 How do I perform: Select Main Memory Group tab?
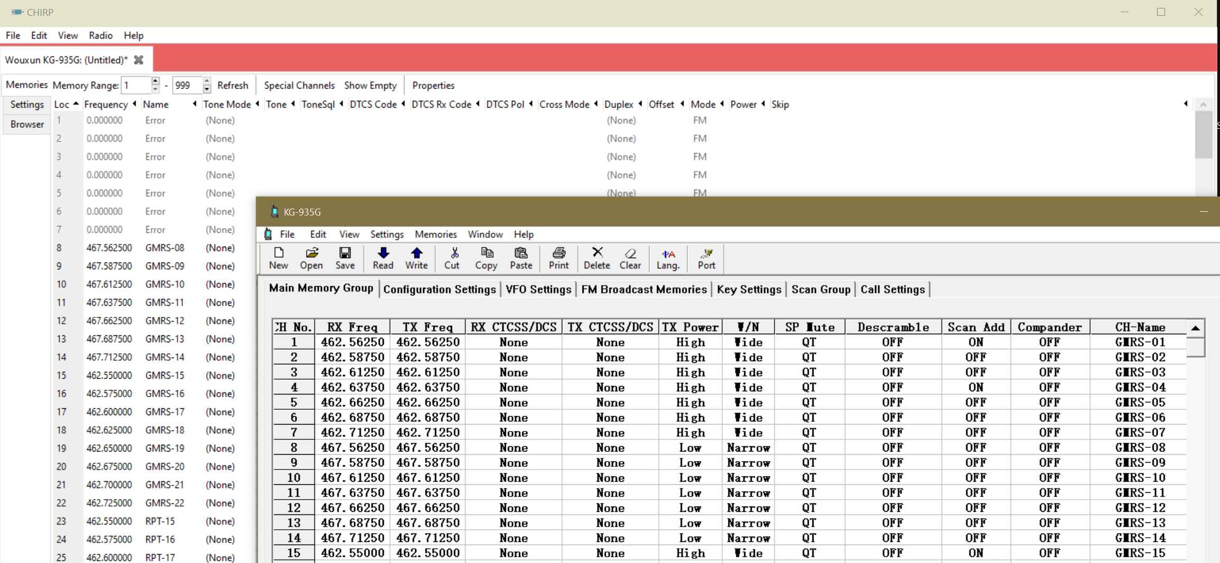pyautogui.click(x=321, y=288)
